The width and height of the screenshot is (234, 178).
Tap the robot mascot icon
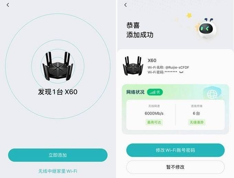(207, 29)
